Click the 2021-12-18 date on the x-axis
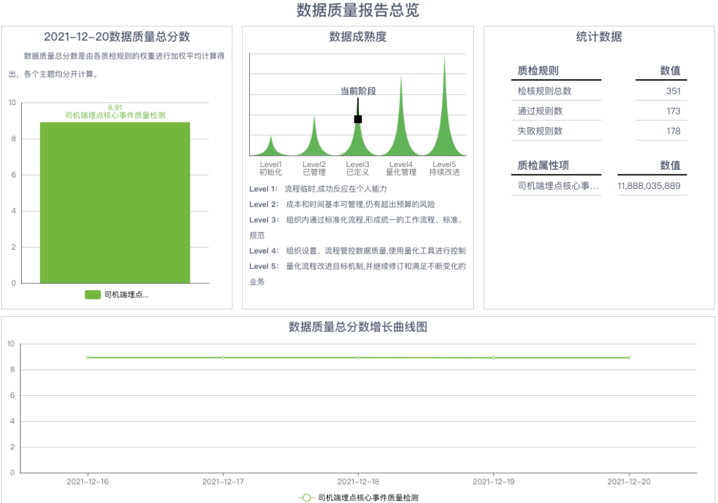Image resolution: width=718 pixels, height=503 pixels. (x=358, y=482)
